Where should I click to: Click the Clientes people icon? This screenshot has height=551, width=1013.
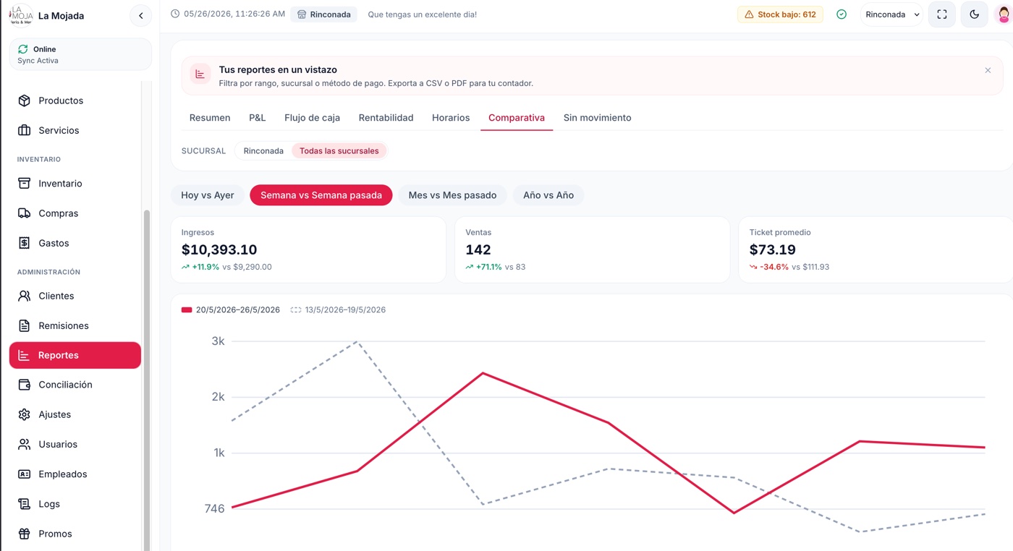pos(25,296)
